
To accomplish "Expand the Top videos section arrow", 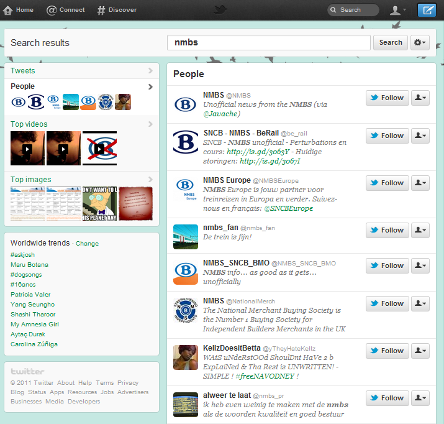I will pos(150,124).
